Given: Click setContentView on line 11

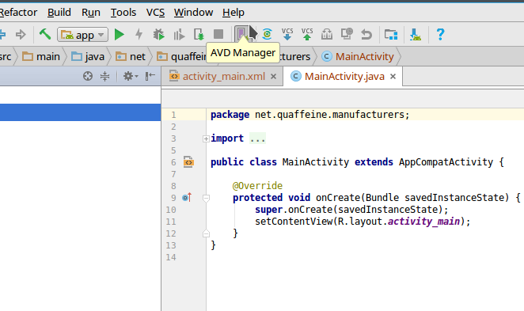Looking at the screenshot, I should click(294, 221).
